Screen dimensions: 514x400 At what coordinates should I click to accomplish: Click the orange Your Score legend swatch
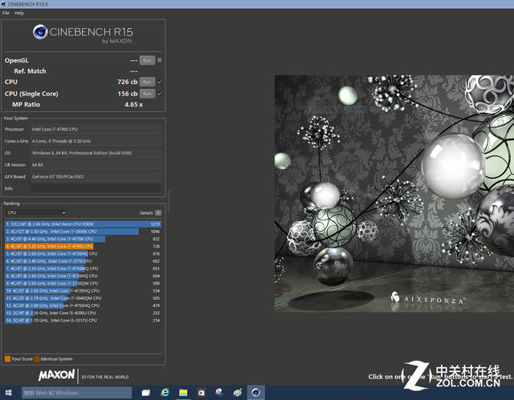7,359
